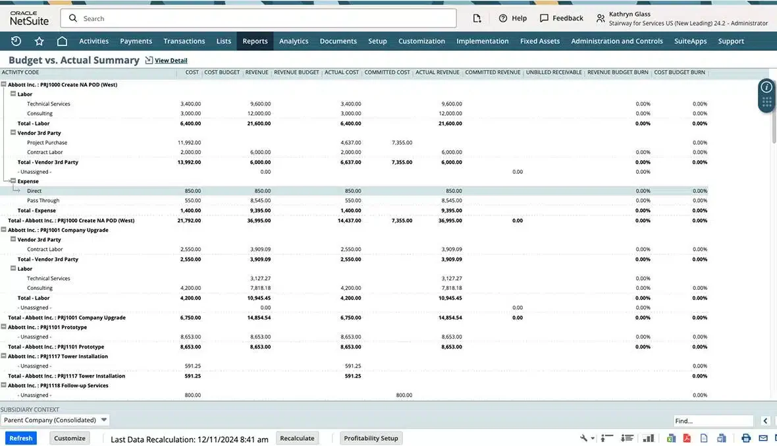Open the Administration and Controls menu
The height and width of the screenshot is (446, 777).
click(x=617, y=41)
